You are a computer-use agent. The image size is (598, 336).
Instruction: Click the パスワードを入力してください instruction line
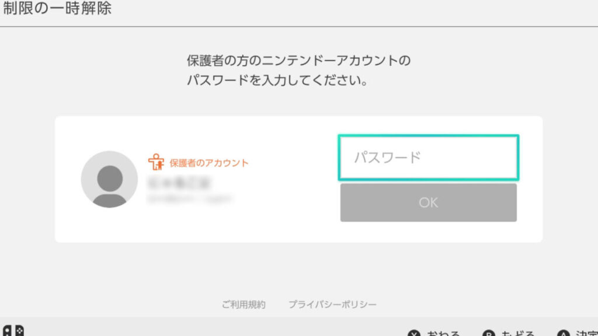(277, 80)
